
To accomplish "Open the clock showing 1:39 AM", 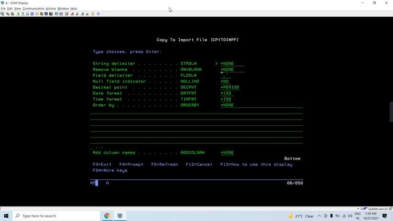I will (x=371, y=216).
